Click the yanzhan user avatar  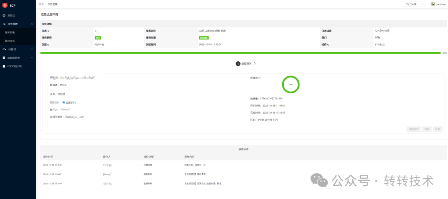tap(433, 4)
